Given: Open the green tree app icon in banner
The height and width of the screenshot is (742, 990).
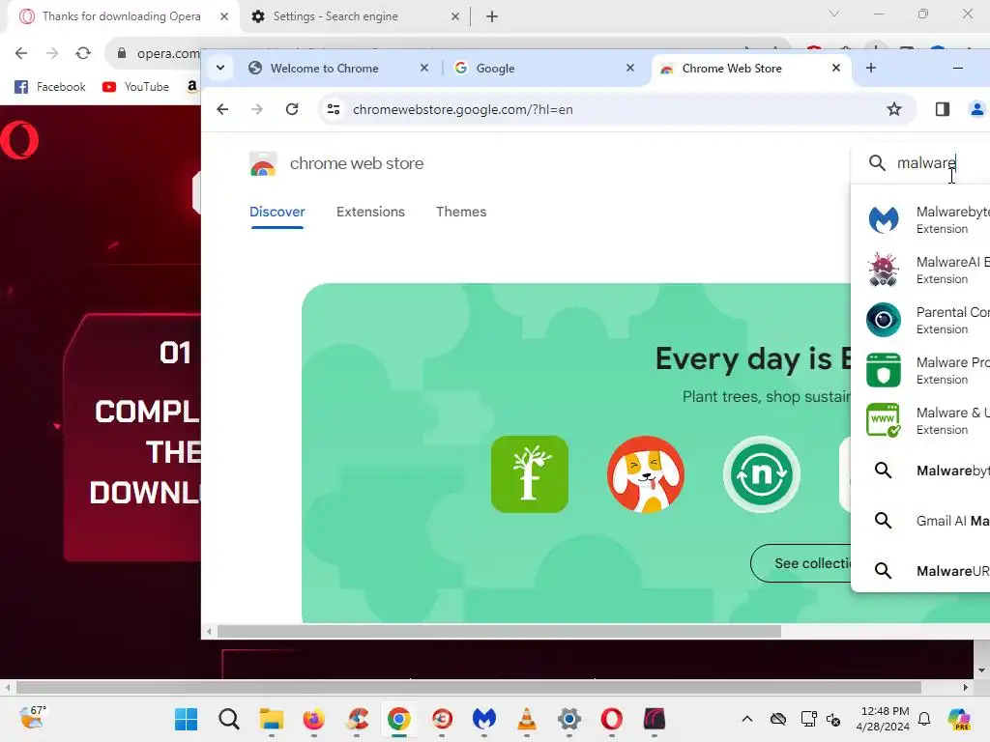Looking at the screenshot, I should point(530,473).
